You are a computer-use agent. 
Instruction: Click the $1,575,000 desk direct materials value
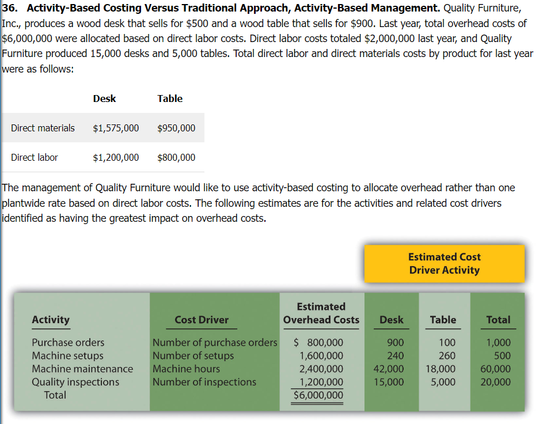tap(116, 128)
